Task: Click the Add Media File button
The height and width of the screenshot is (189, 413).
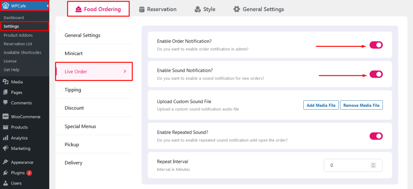Action: (x=321, y=105)
